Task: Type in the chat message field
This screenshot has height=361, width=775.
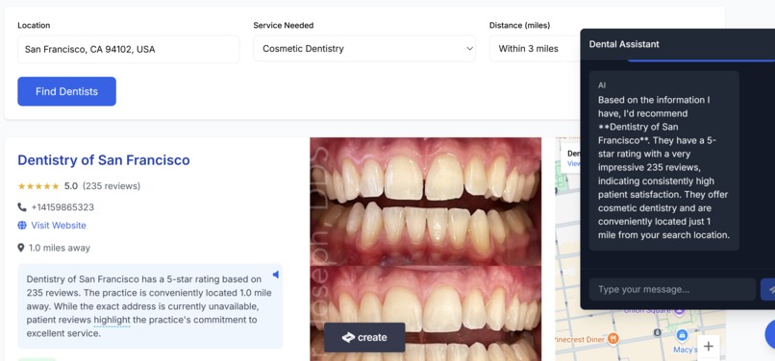Action: coord(672,289)
